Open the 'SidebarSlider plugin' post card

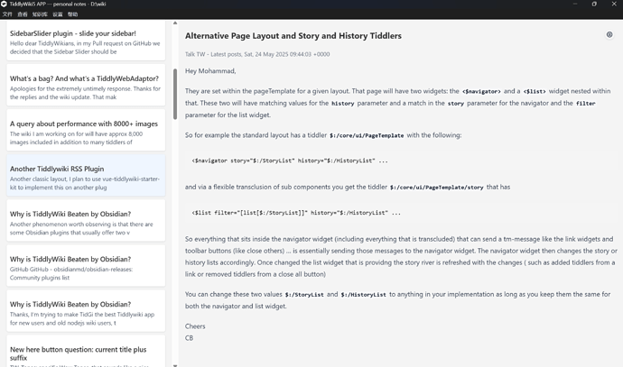coord(86,41)
